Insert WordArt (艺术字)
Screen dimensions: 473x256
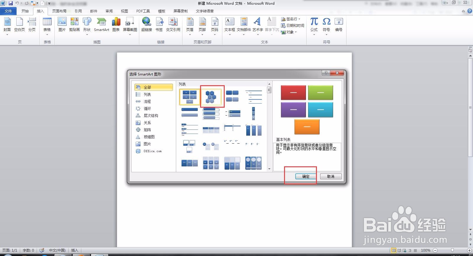[258, 26]
